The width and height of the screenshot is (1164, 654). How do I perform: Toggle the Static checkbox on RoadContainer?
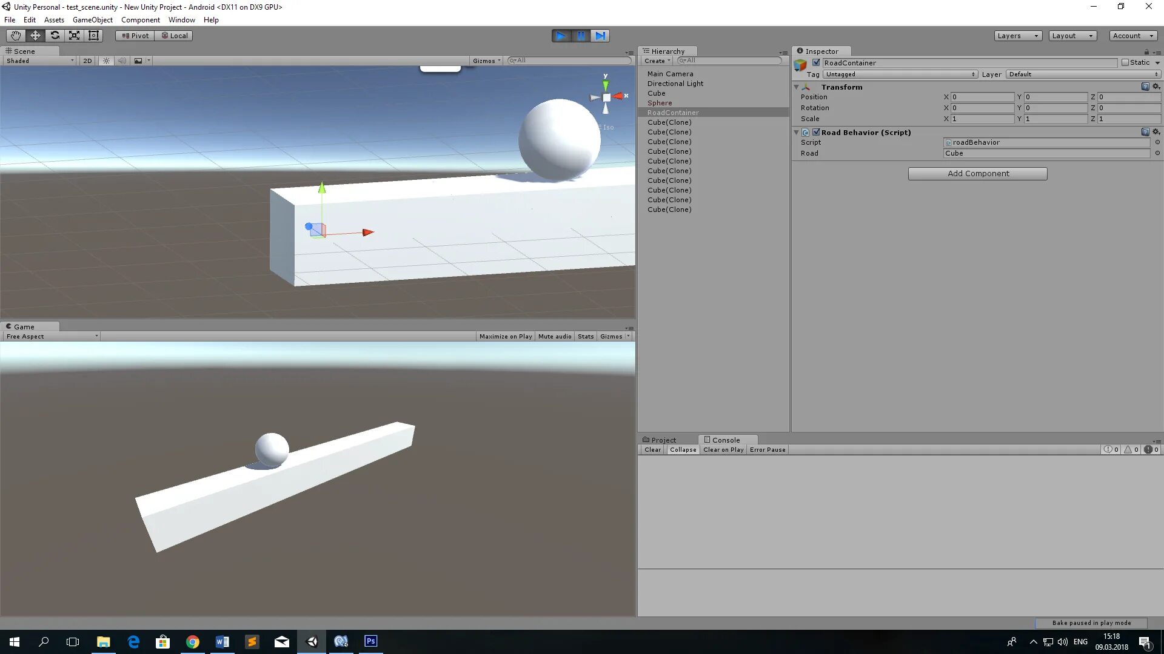pyautogui.click(x=1125, y=62)
